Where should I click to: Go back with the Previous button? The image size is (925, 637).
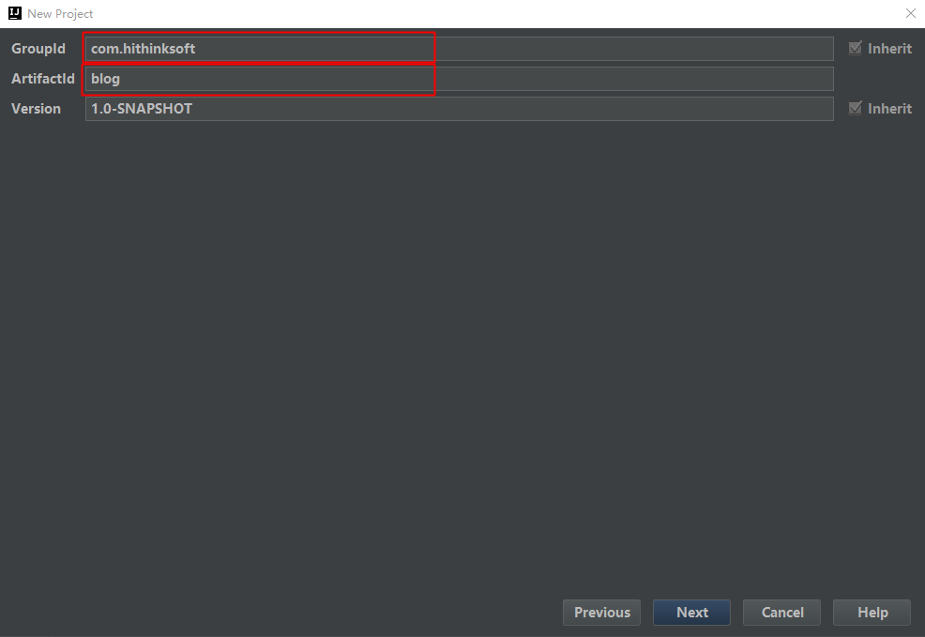tap(602, 613)
